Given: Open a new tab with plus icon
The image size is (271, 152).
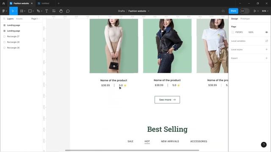Looking at the screenshot, I should click(x=58, y=3).
